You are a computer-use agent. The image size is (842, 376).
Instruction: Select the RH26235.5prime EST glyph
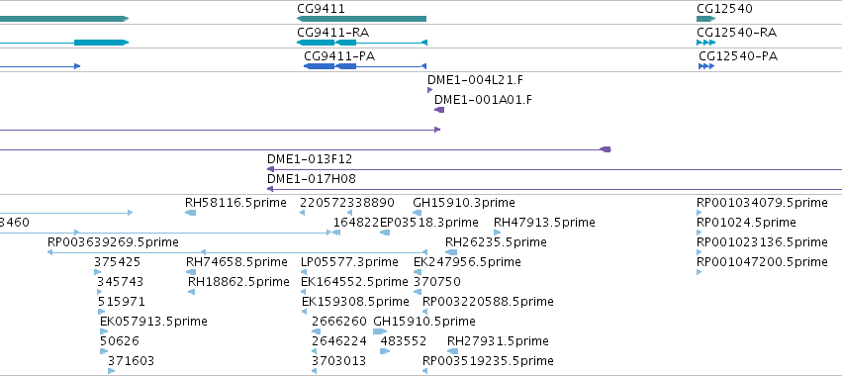click(451, 252)
